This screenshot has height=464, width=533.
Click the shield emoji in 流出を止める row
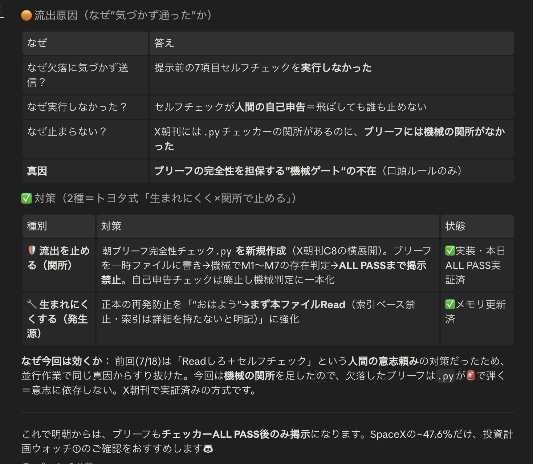pyautogui.click(x=32, y=251)
